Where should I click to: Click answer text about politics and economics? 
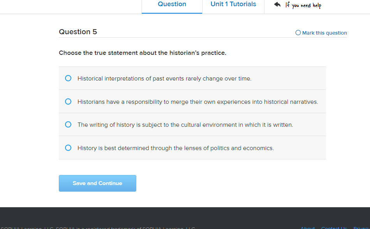point(176,148)
